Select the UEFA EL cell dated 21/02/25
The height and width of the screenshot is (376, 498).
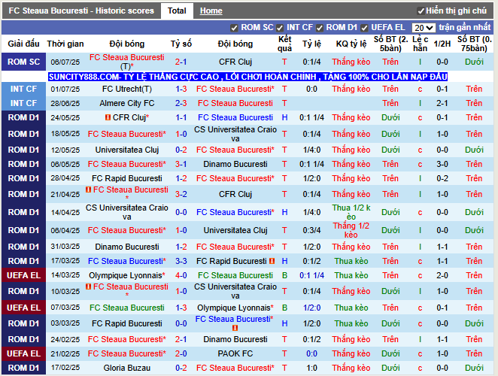tap(24, 353)
